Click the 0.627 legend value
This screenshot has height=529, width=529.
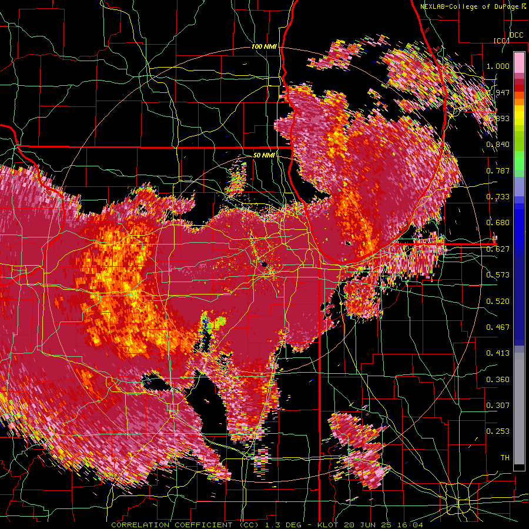click(x=498, y=249)
